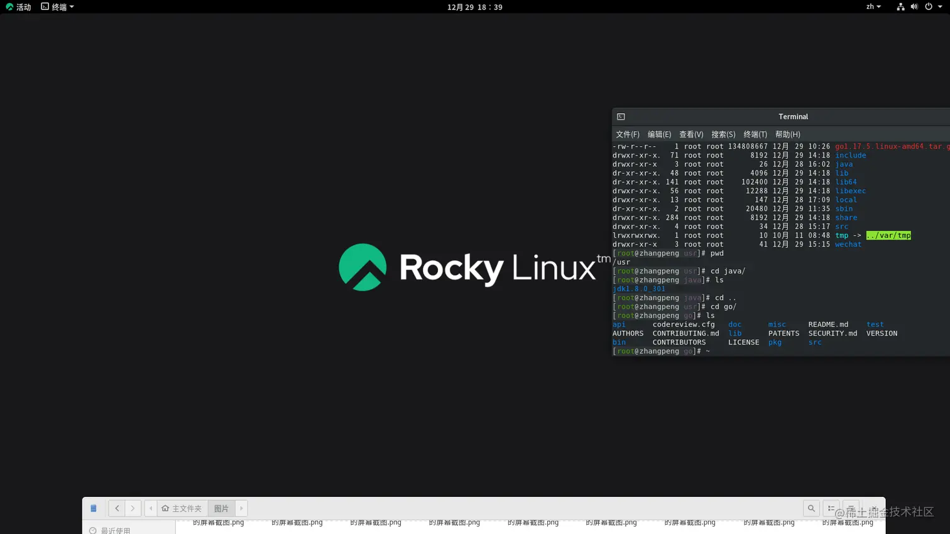Open the 帮助(H) menu in Terminal
The width and height of the screenshot is (950, 534).
pos(787,134)
